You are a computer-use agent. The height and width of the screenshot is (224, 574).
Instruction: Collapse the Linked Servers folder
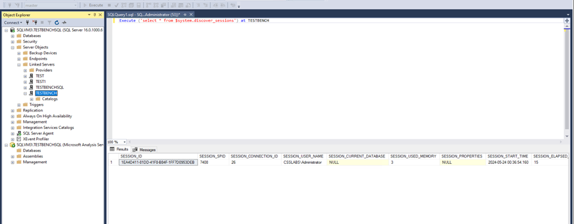pyautogui.click(x=19, y=64)
